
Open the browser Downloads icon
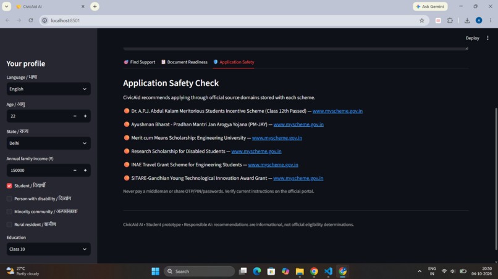tap(467, 20)
